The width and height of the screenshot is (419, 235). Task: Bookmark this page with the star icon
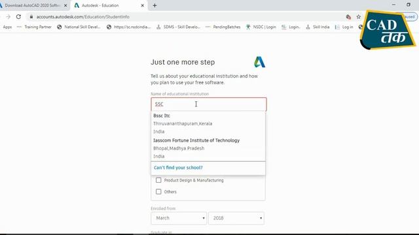click(359, 17)
